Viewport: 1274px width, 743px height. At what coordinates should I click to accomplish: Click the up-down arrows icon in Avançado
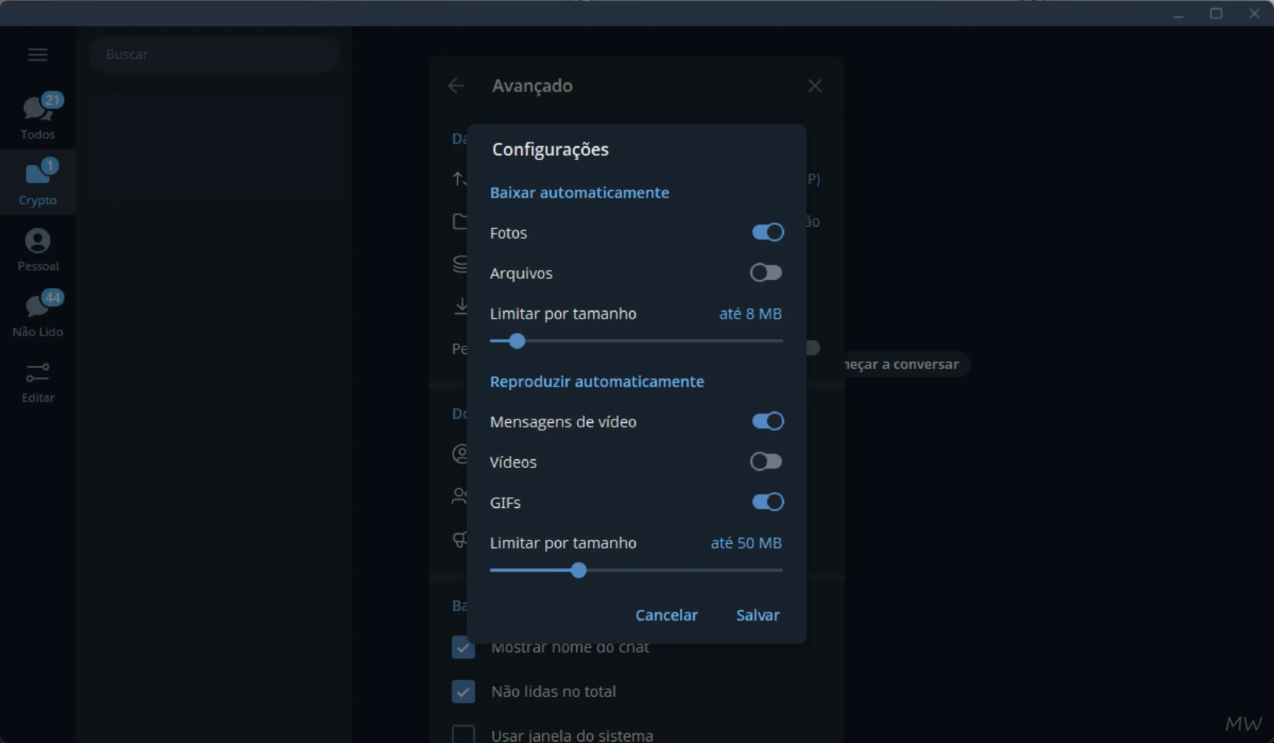(x=459, y=179)
